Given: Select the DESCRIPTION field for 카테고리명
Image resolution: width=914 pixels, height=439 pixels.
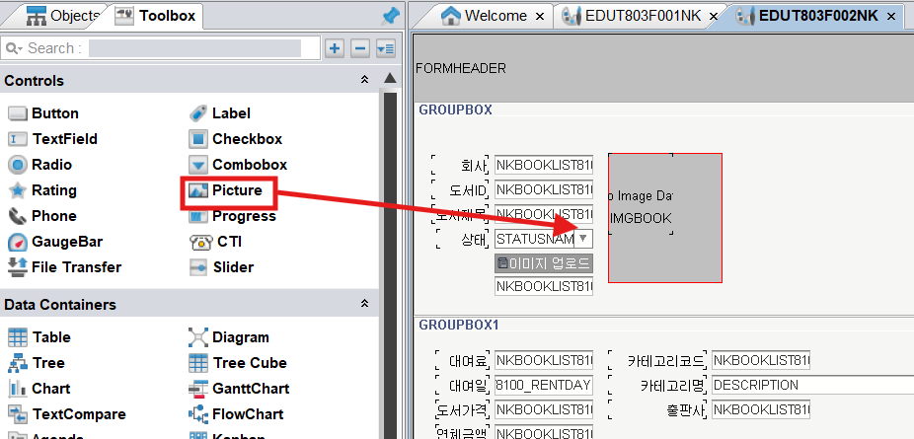Looking at the screenshot, I should pyautogui.click(x=812, y=385).
